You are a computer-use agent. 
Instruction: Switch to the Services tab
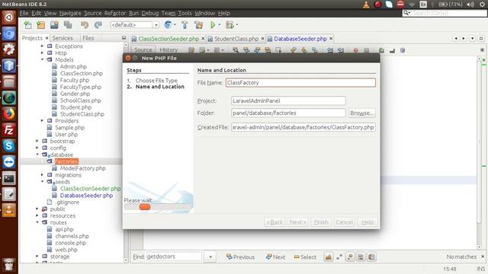coord(63,38)
